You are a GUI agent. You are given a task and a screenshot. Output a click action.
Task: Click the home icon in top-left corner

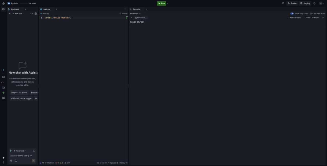pyautogui.click(x=3, y=3)
